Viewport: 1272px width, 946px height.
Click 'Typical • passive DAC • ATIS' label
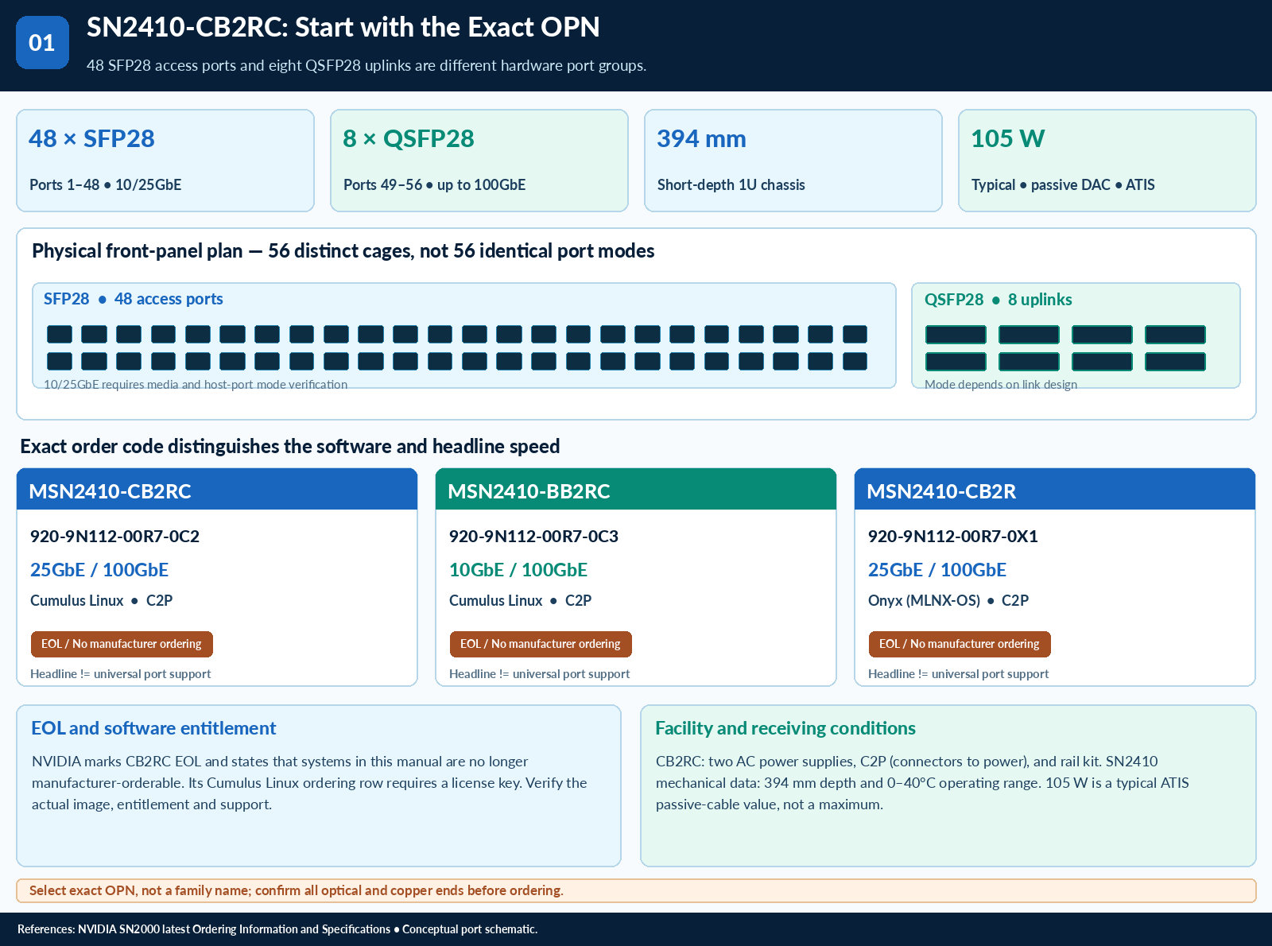pos(1063,184)
